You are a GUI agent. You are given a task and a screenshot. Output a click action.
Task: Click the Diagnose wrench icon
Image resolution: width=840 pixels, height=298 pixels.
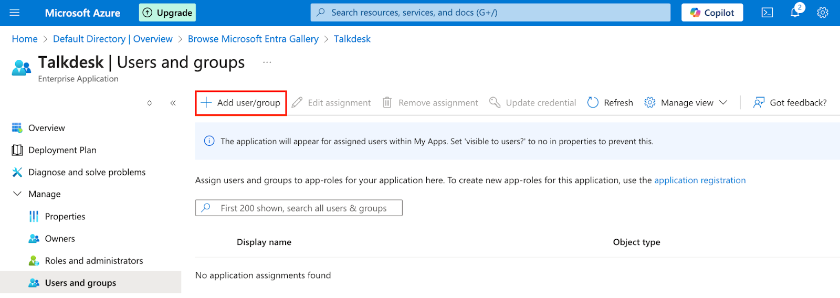coord(17,172)
